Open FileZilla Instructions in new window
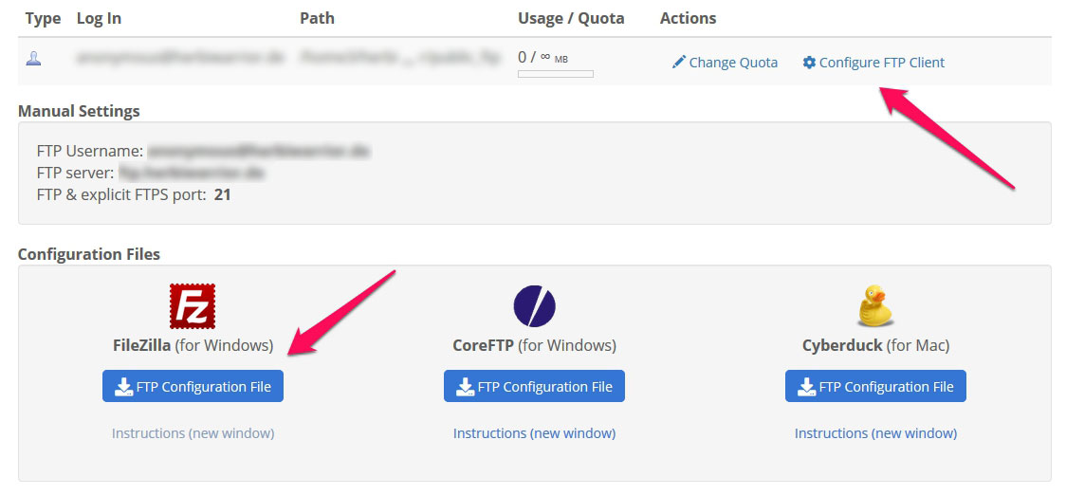Screen dimensions: 1066x495 193,433
